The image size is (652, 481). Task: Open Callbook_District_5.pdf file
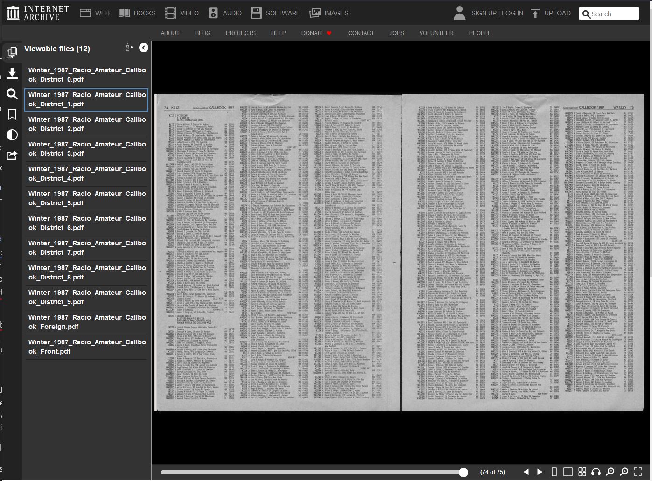coord(86,198)
